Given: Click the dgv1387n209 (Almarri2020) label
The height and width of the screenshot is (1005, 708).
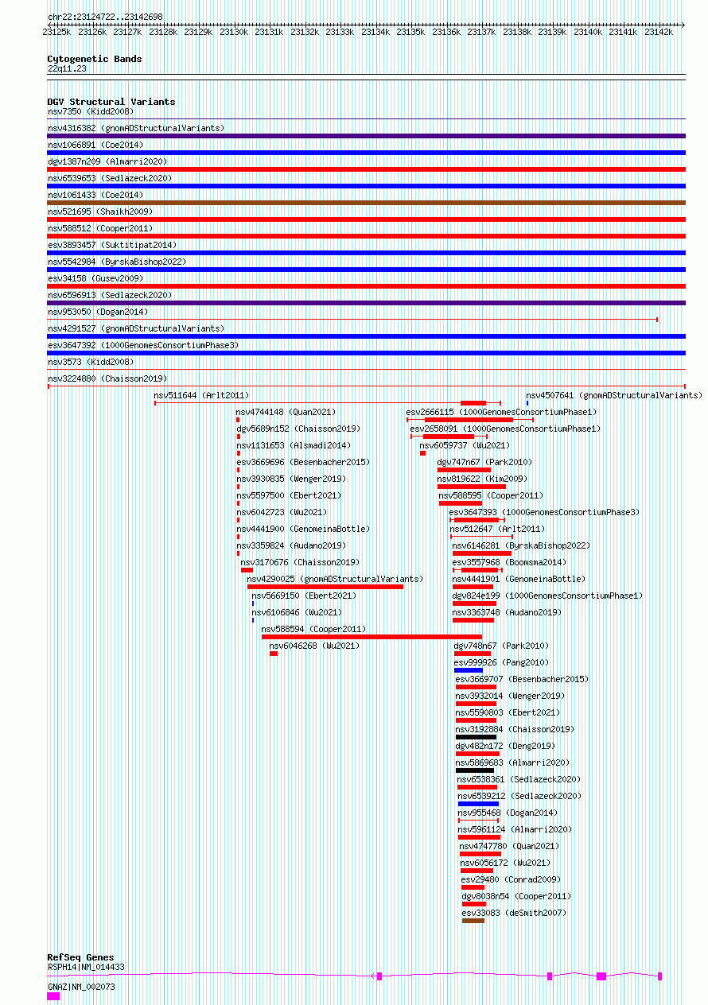Looking at the screenshot, I should click(107, 161).
